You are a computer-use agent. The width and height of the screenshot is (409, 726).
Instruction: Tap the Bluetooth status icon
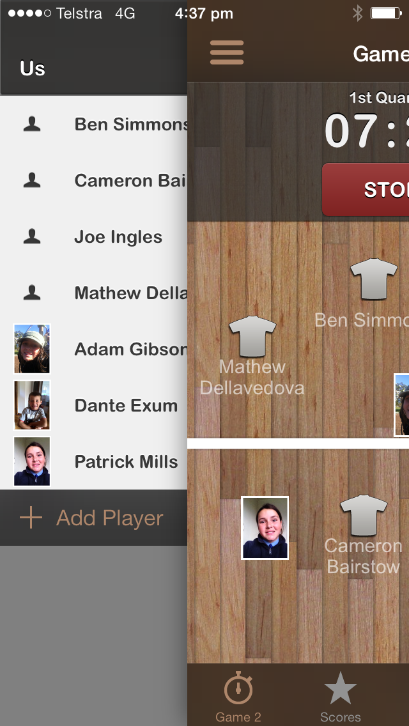[358, 13]
